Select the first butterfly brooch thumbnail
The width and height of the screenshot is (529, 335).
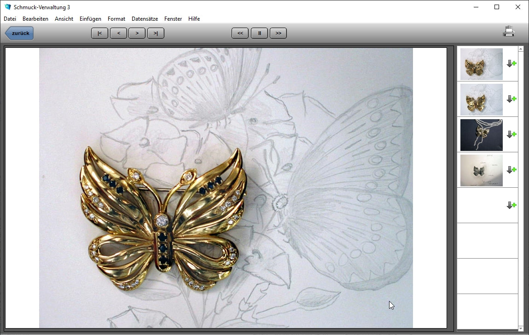point(481,64)
